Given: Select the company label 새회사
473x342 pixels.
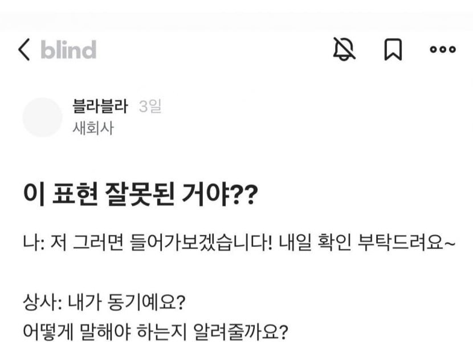Looking at the screenshot, I should click(93, 128).
